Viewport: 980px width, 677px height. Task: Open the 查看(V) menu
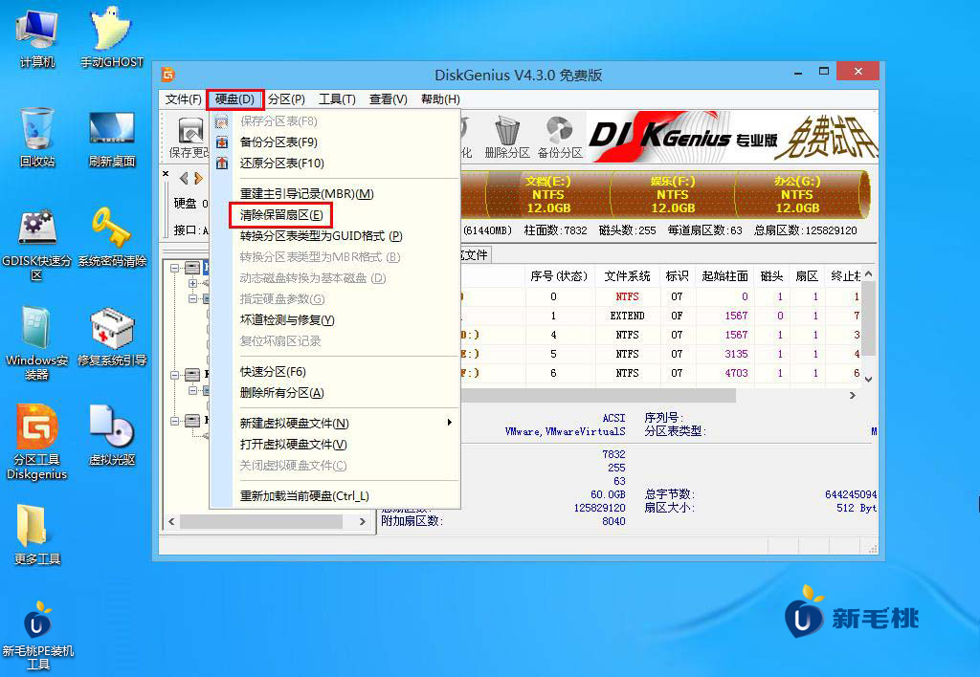coord(389,99)
